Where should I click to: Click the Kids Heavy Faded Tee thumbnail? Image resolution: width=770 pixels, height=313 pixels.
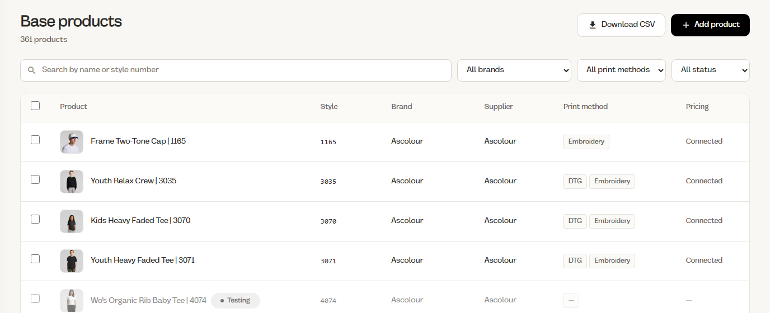pos(72,221)
